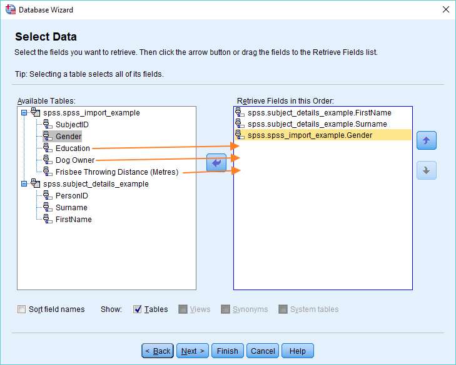This screenshot has width=456, height=365.
Task: Click the FirstName field icon in Available Tables
Action: (48, 219)
